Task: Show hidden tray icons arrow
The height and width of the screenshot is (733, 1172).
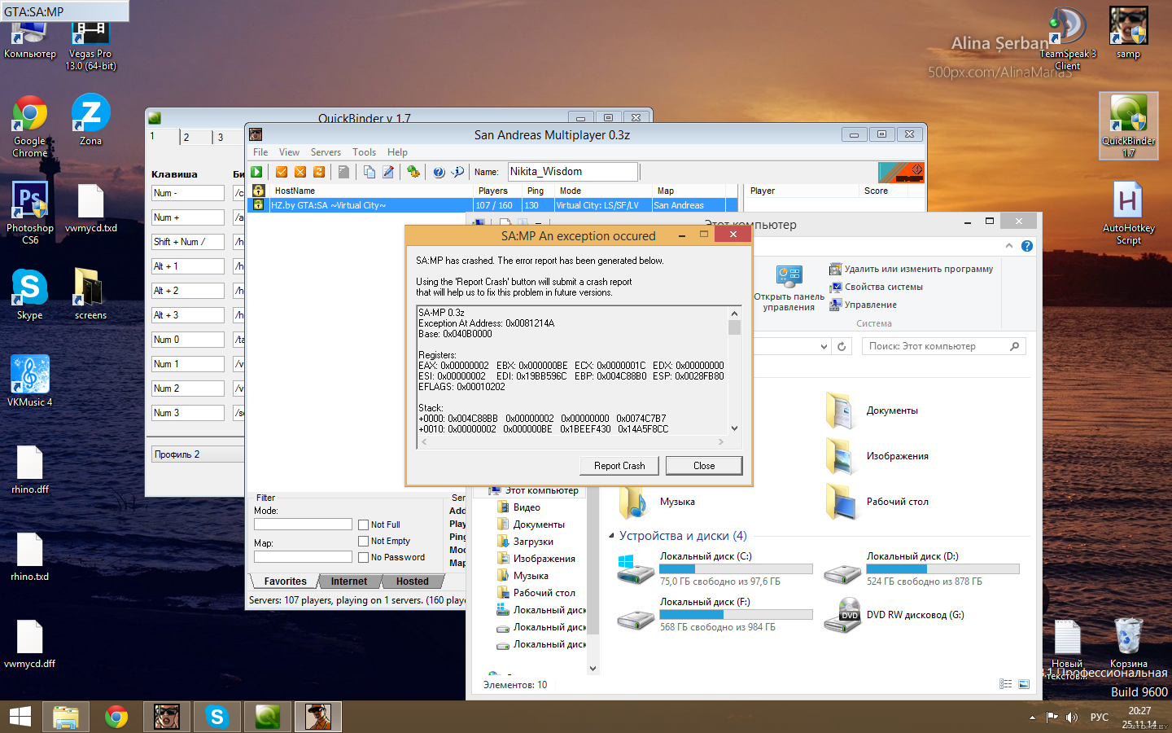Action: 1032,718
